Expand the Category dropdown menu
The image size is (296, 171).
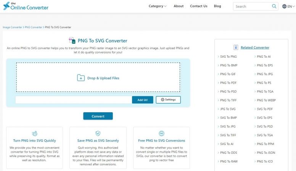click(158, 6)
